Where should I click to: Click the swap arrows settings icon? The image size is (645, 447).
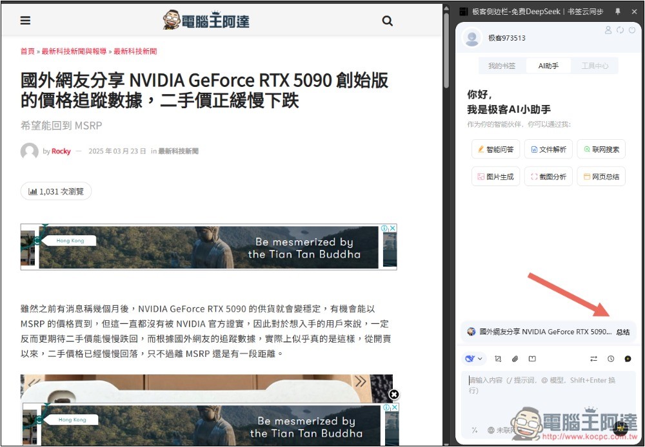[x=593, y=359]
